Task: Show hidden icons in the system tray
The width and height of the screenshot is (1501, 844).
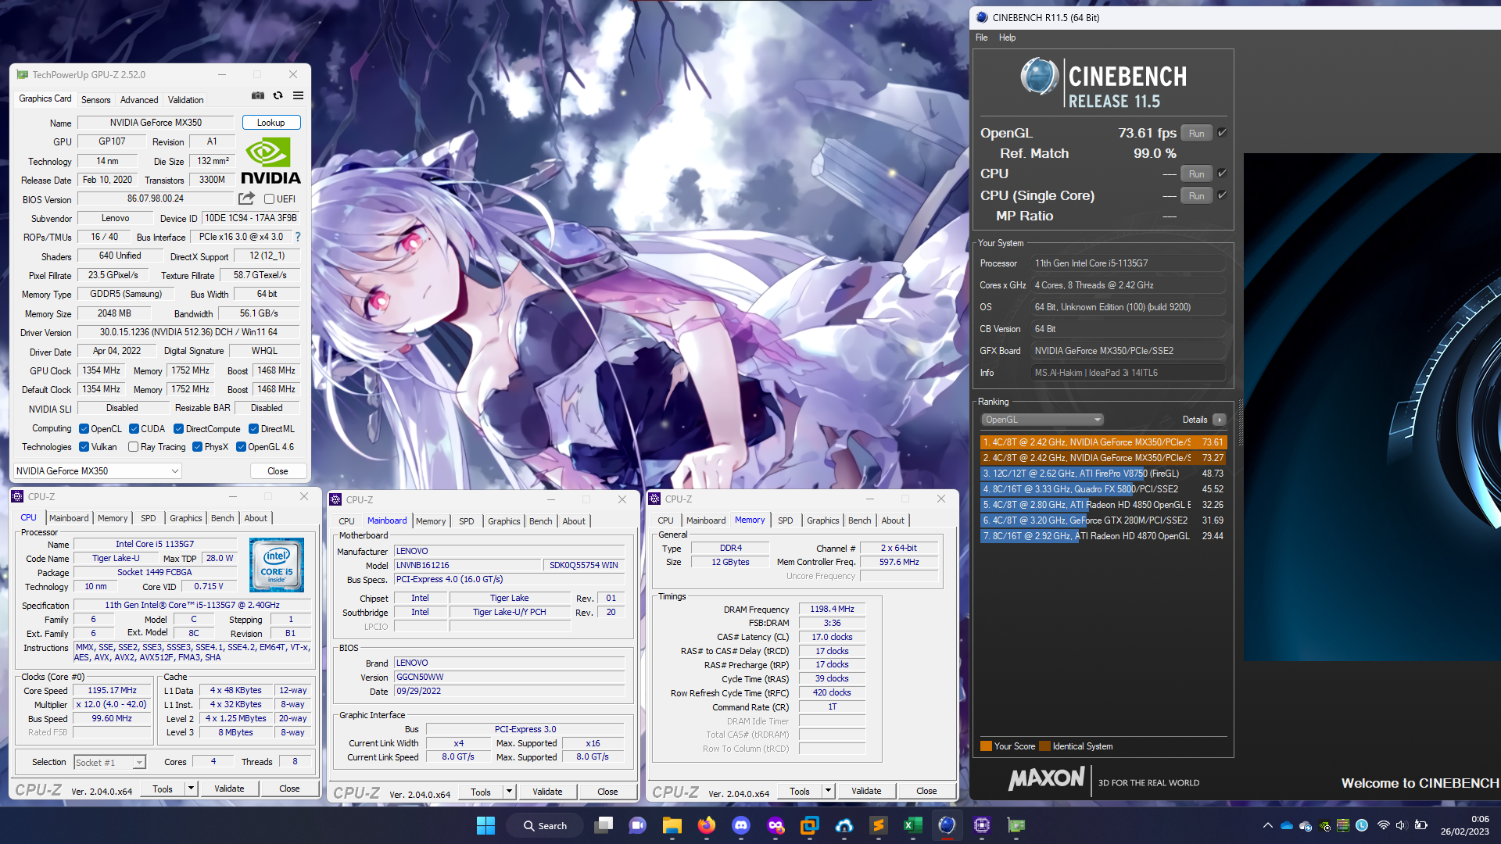Action: pos(1267,825)
